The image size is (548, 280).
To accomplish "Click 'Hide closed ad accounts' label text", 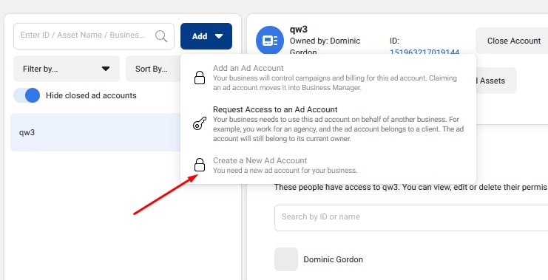I will tap(91, 95).
